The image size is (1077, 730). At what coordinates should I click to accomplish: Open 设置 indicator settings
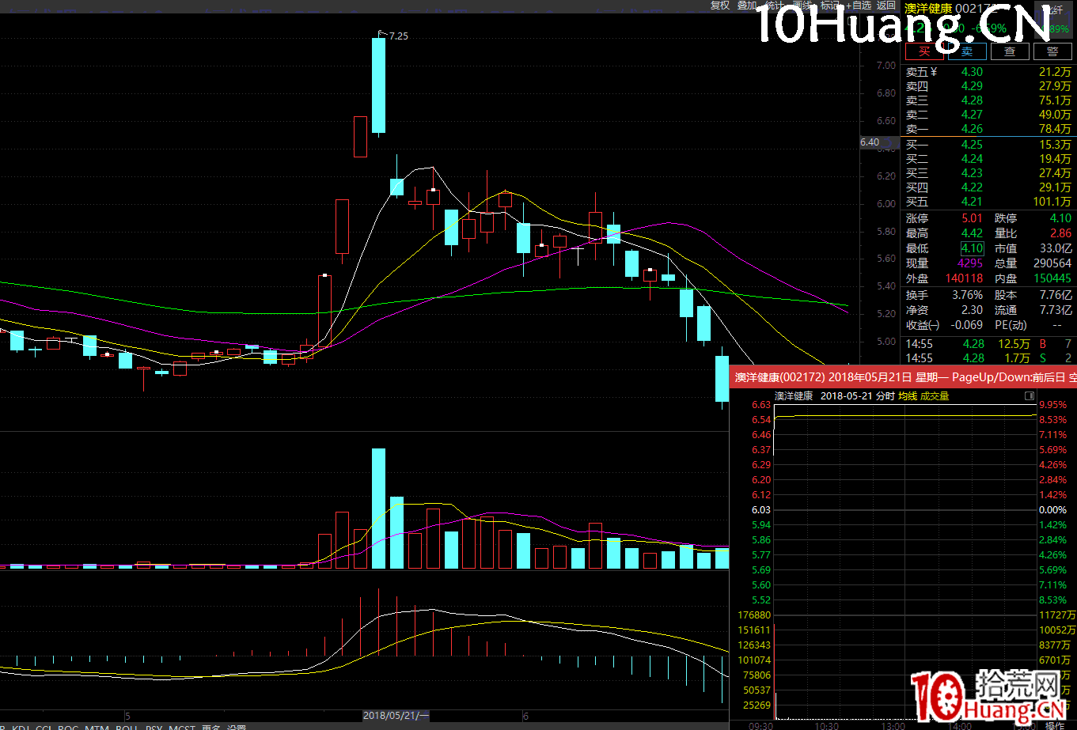236,727
